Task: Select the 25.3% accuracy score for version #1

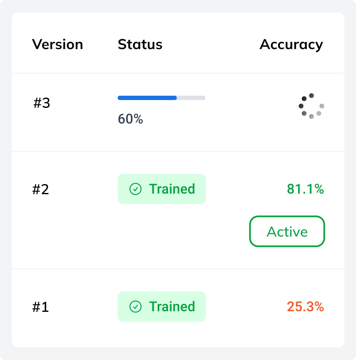Action: point(305,307)
